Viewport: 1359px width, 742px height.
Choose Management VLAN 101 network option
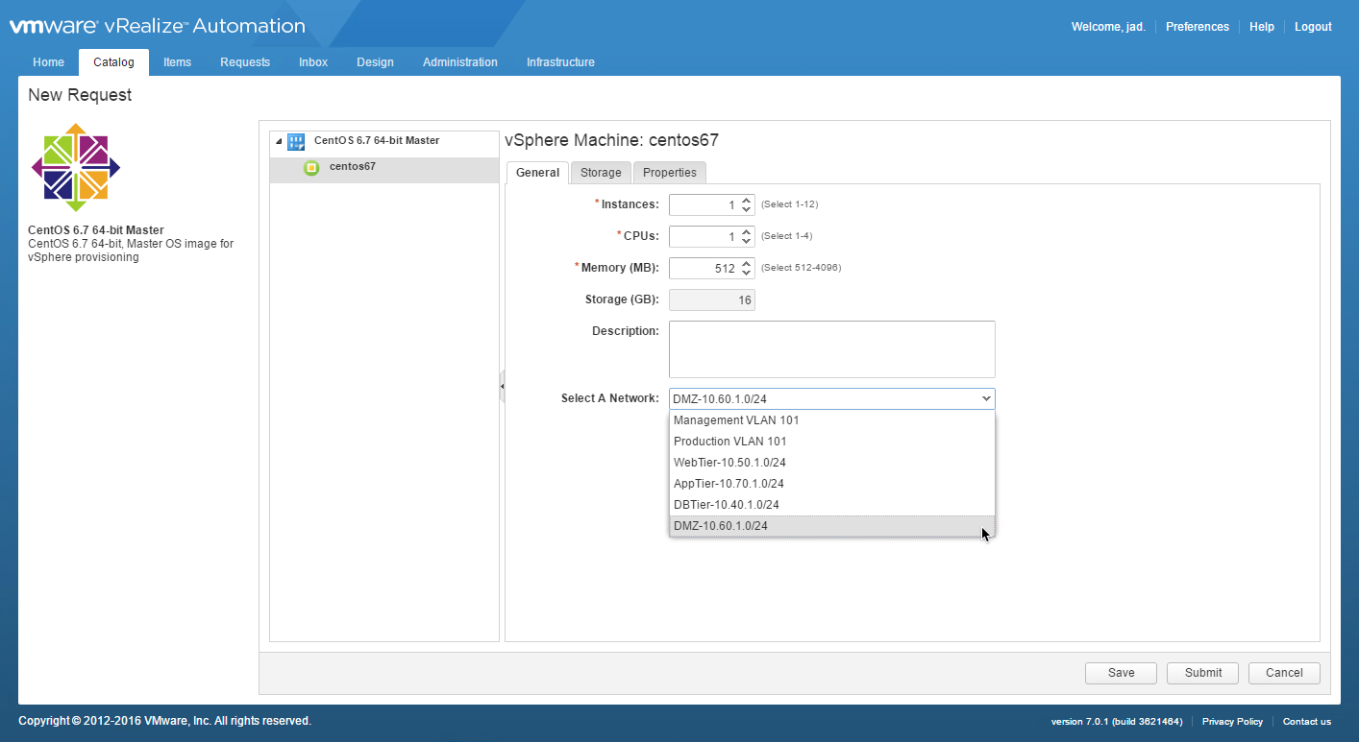(x=832, y=420)
